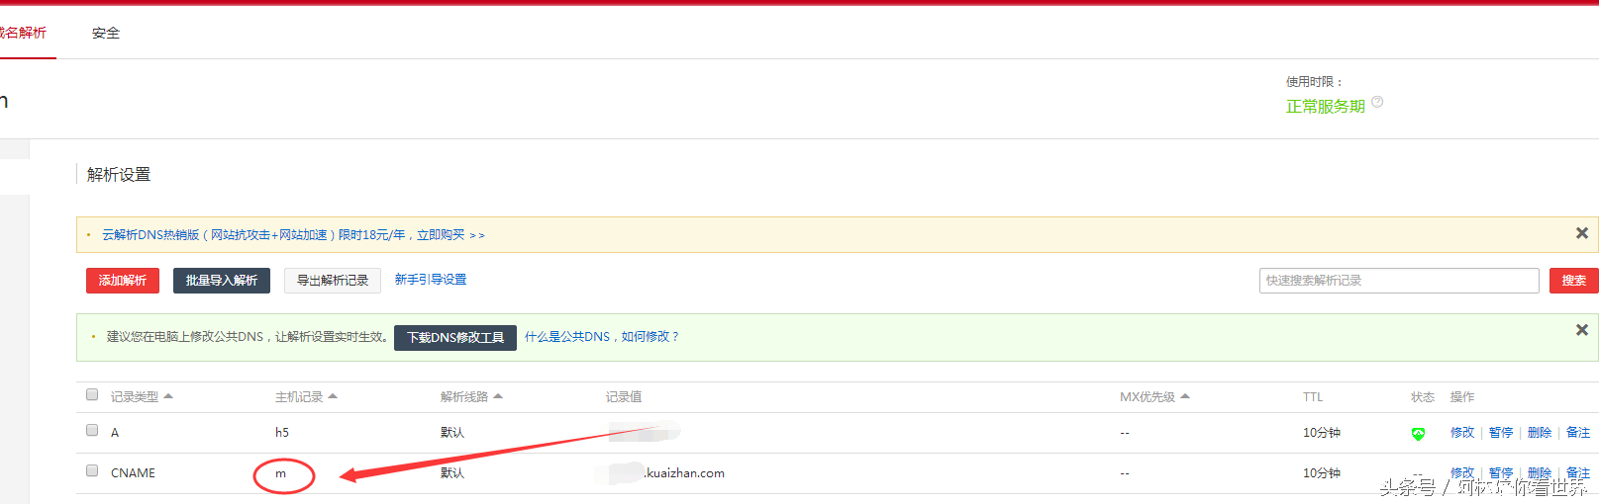Viewport: 1599px width, 504px height.
Task: Click the 记录值 column header
Action: pyautogui.click(x=624, y=397)
